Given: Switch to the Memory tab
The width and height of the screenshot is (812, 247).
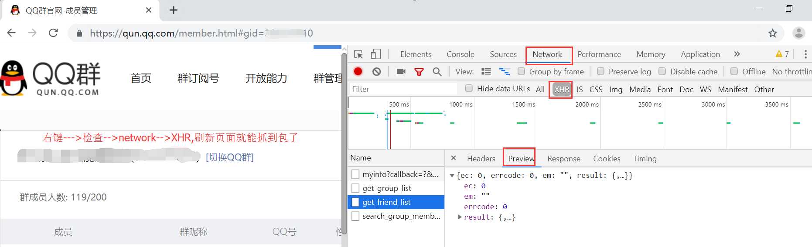Looking at the screenshot, I should click(x=651, y=54).
